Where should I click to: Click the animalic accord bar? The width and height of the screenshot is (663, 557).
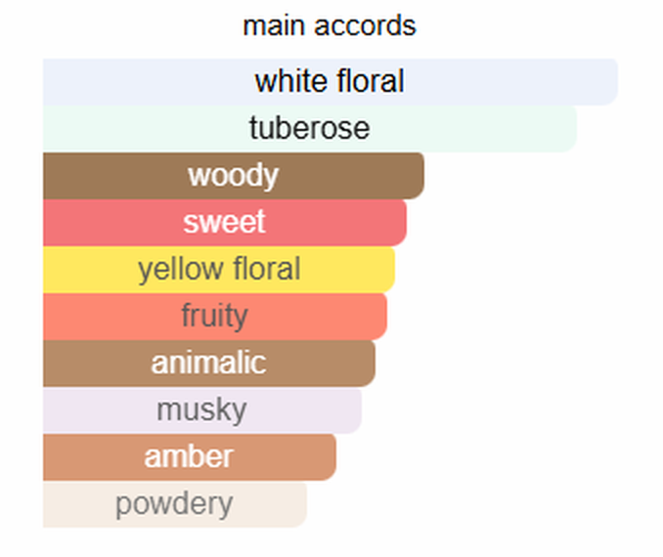(x=209, y=363)
